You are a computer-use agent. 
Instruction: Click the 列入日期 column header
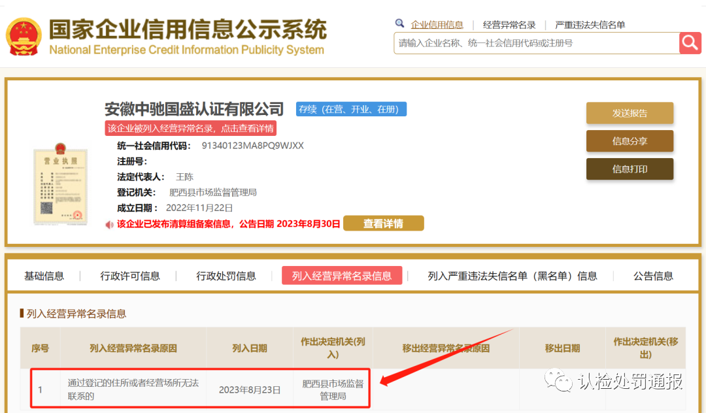(250, 348)
